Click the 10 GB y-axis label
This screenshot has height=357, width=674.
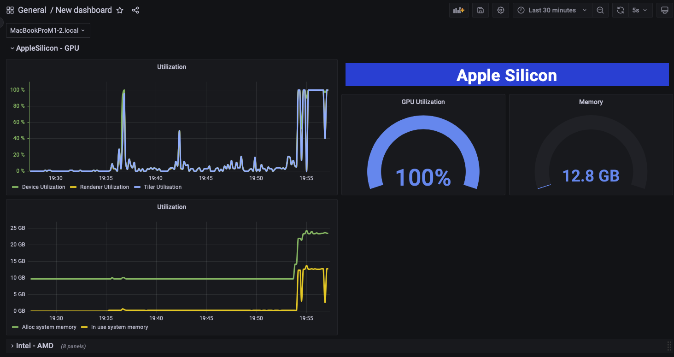pyautogui.click(x=18, y=278)
